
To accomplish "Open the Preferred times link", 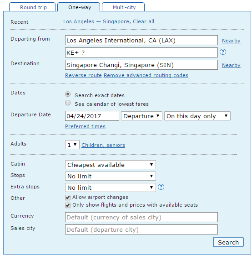I will point(86,126).
